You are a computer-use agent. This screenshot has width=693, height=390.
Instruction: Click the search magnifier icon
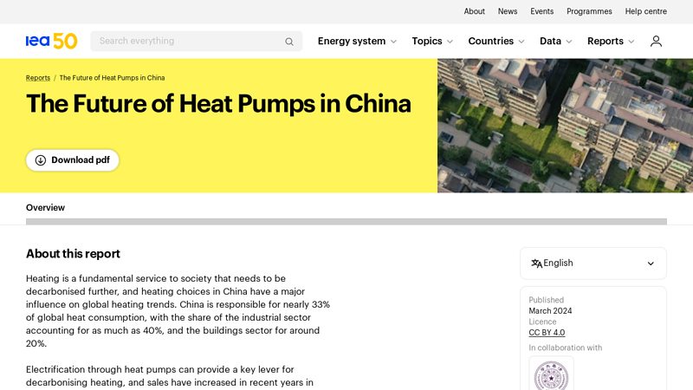pos(289,42)
